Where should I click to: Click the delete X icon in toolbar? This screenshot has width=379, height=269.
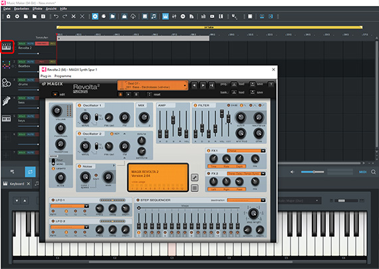(82, 17)
